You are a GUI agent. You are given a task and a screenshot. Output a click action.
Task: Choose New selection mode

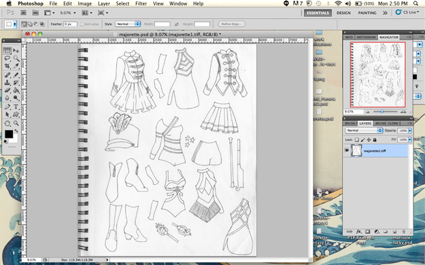[24, 24]
